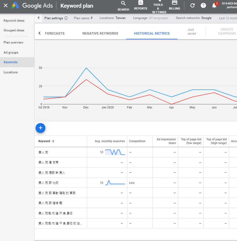
Task: Open the notifications bell icon
Action: [214, 6]
